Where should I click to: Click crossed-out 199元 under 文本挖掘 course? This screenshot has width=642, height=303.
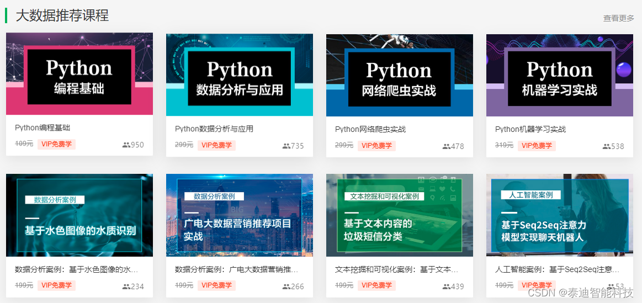(x=344, y=285)
